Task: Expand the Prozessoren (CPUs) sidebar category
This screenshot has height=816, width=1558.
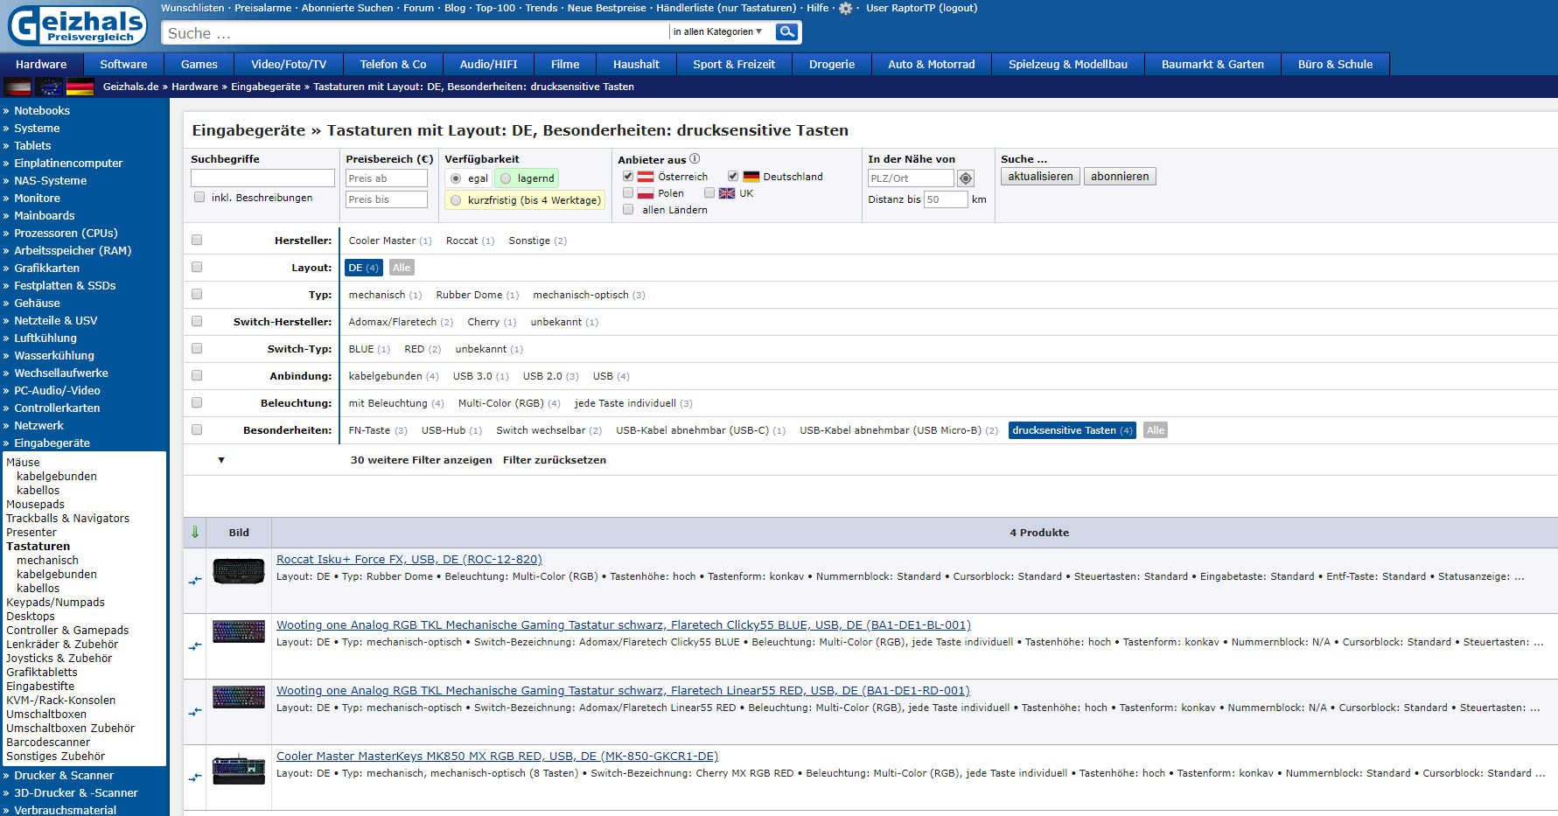Action: pos(66,234)
